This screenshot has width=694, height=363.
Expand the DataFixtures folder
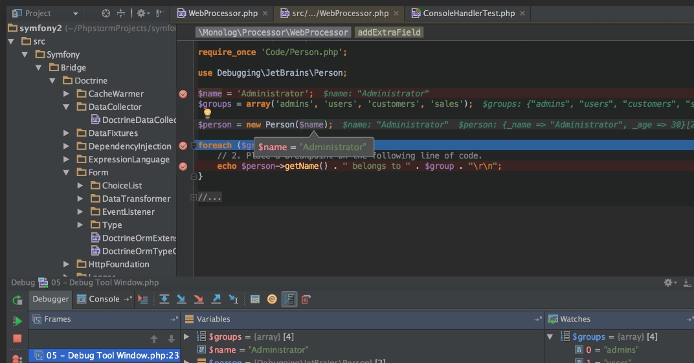pos(66,133)
